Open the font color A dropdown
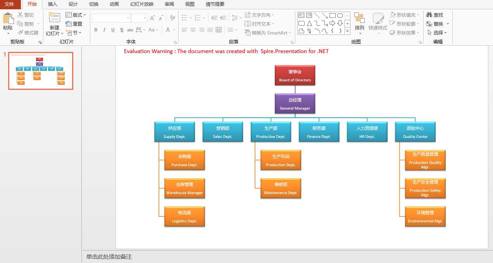This screenshot has width=493, height=263. click(170, 30)
